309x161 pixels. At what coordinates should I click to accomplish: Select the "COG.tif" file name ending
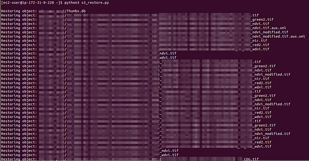pos(251,159)
